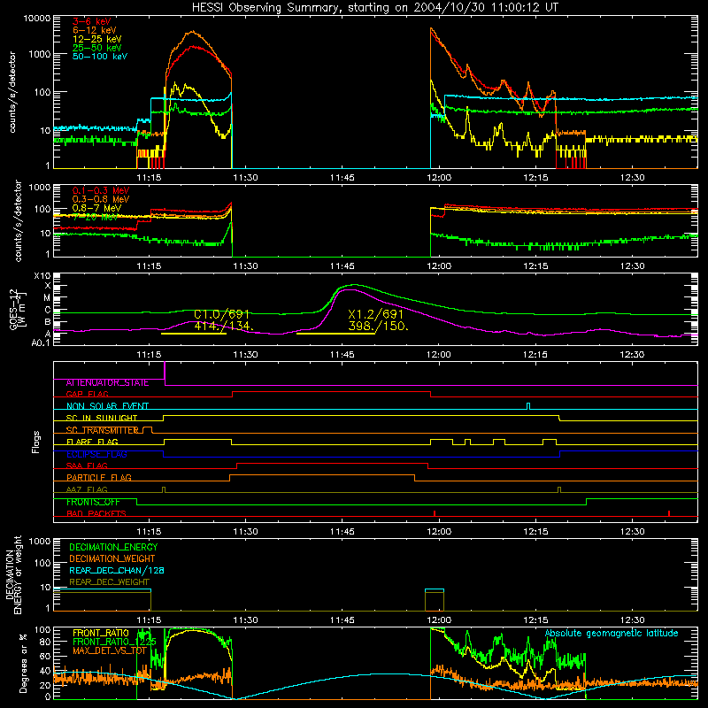Select the 6-12 keV legend label

(x=95, y=30)
